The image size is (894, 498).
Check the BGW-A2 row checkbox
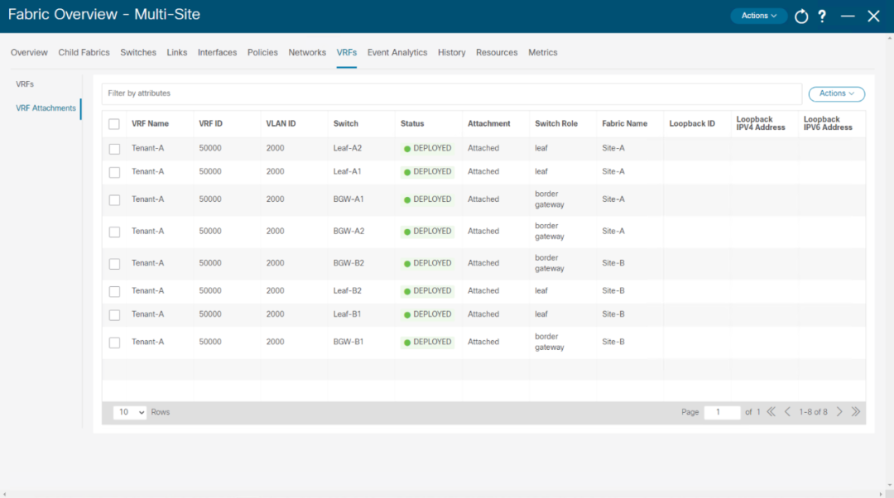coord(114,232)
